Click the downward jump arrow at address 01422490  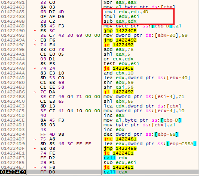coord(35,31)
